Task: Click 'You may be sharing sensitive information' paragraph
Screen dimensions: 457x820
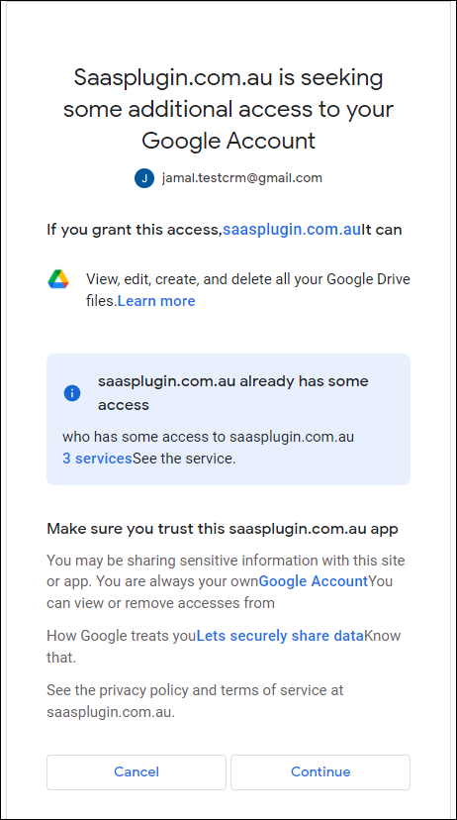Action: click(226, 581)
